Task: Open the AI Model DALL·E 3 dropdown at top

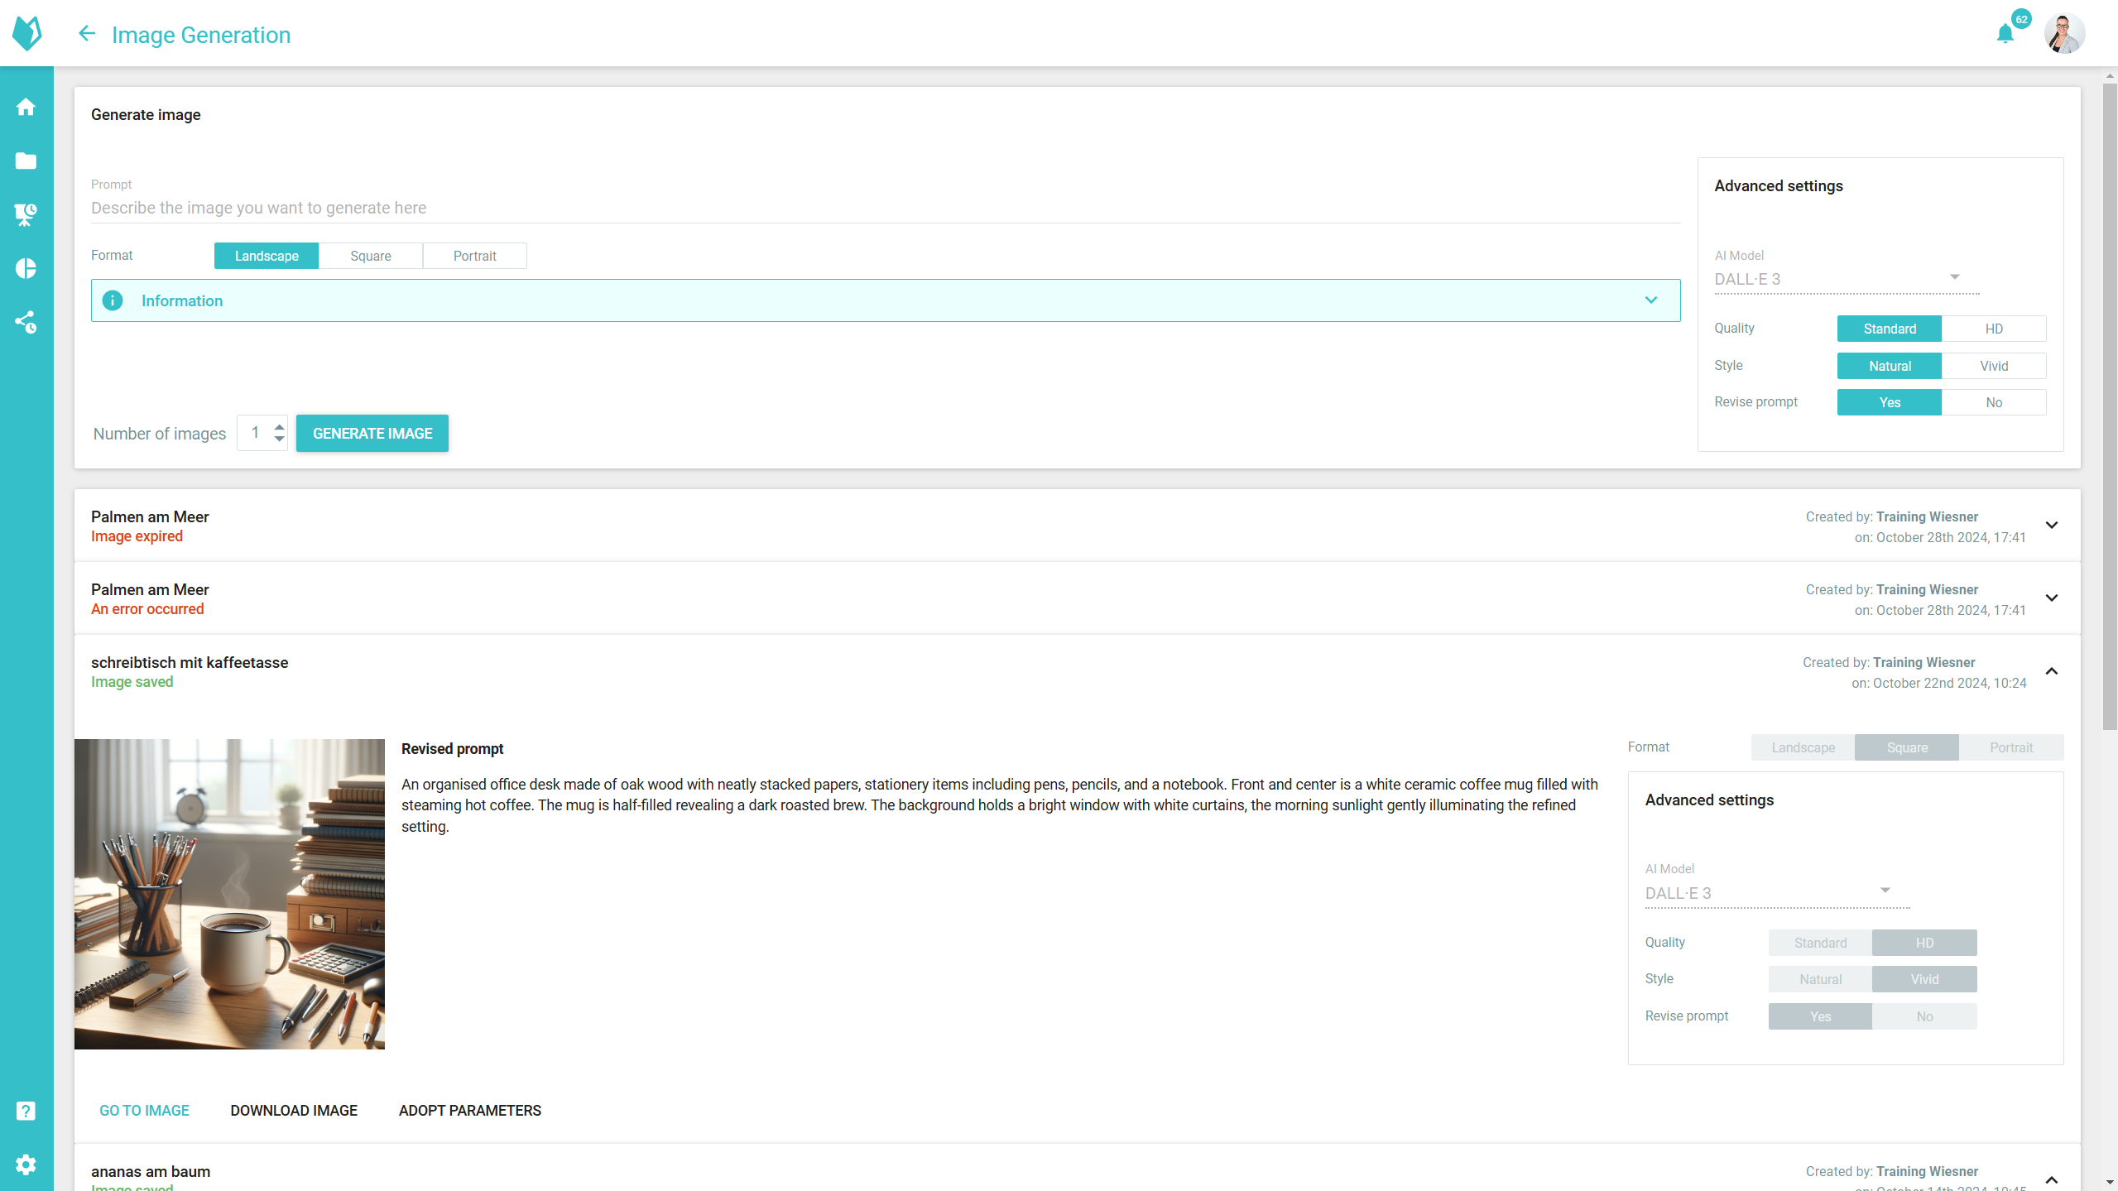Action: coord(1847,279)
